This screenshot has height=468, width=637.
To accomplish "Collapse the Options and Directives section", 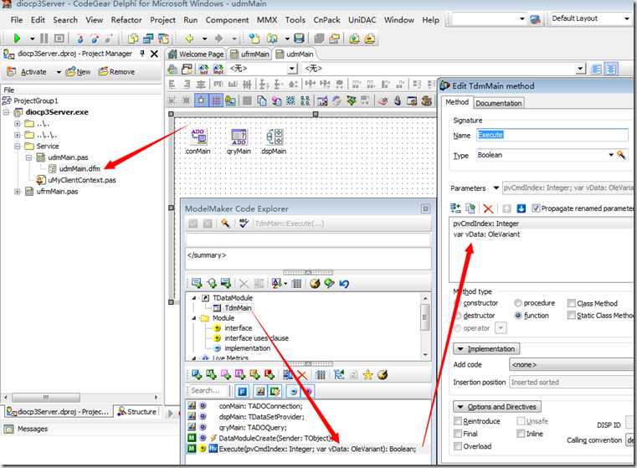I will [x=497, y=407].
